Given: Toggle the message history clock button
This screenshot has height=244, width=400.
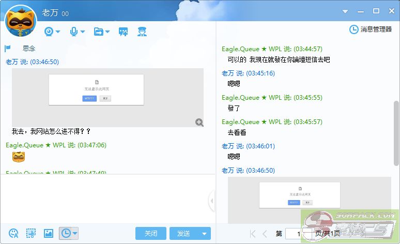Looking at the screenshot, I should (66, 233).
